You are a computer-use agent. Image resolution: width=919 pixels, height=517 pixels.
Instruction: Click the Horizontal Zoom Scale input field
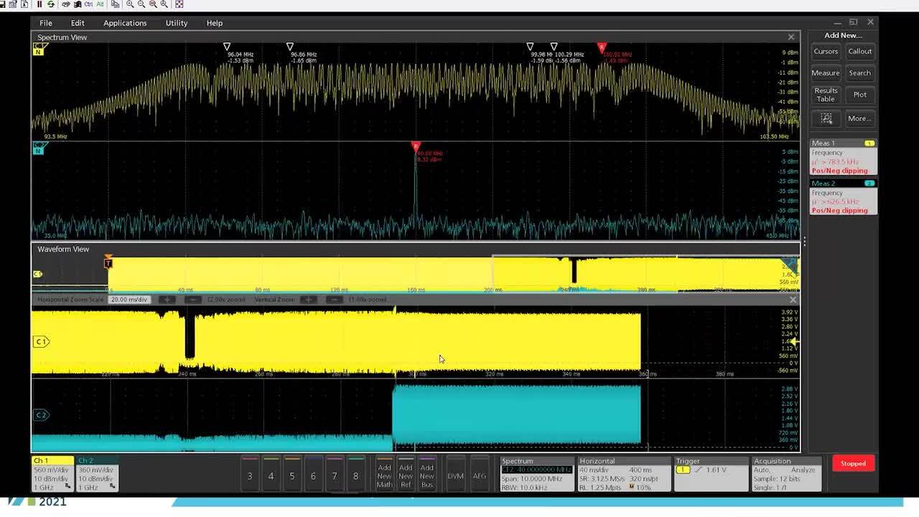pyautogui.click(x=129, y=299)
